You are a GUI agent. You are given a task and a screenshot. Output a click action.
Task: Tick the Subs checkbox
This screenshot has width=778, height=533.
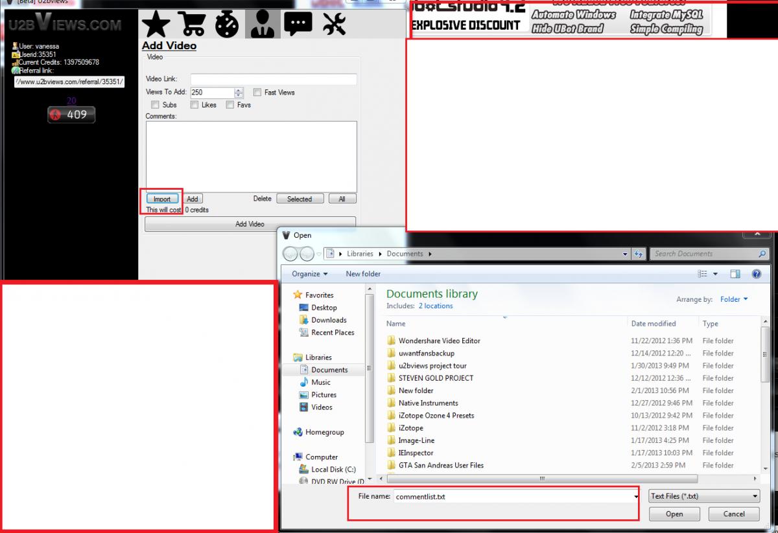(x=155, y=105)
